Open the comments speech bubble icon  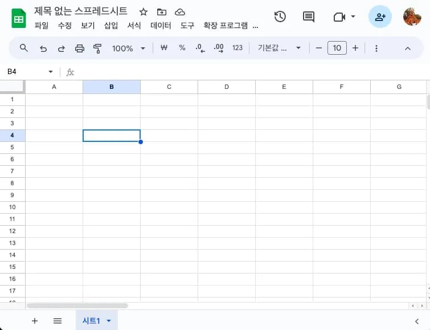[x=309, y=17]
